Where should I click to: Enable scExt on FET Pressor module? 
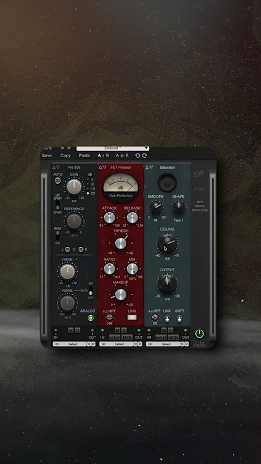tap(115, 337)
